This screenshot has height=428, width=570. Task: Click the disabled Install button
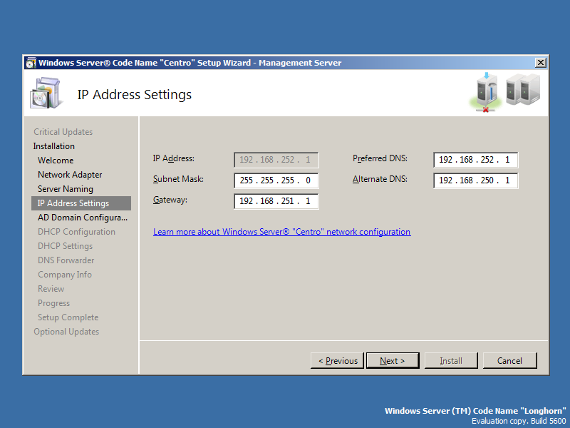point(451,361)
